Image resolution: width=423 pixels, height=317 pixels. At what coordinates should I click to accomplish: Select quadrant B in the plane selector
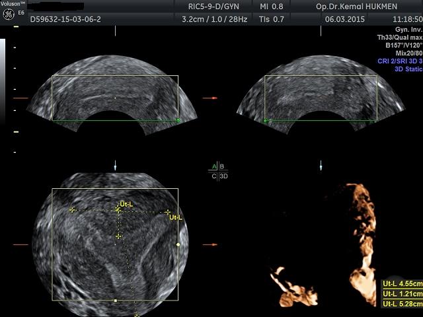[x=222, y=166]
